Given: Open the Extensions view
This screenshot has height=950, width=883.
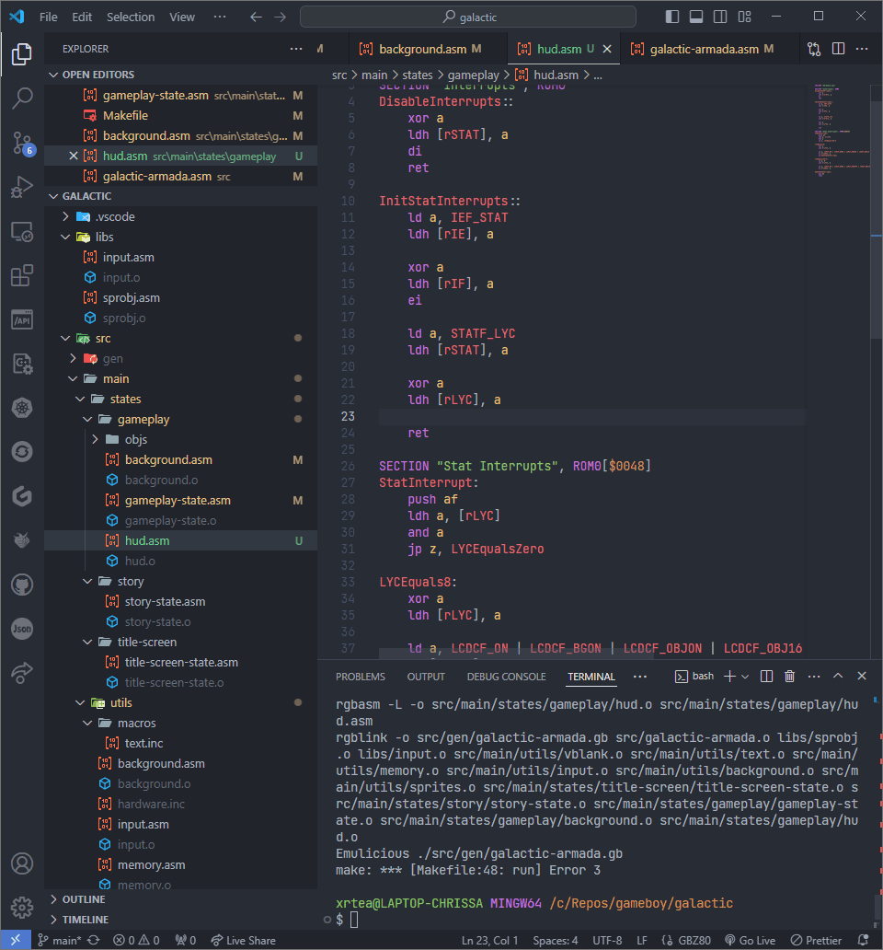Looking at the screenshot, I should (22, 275).
